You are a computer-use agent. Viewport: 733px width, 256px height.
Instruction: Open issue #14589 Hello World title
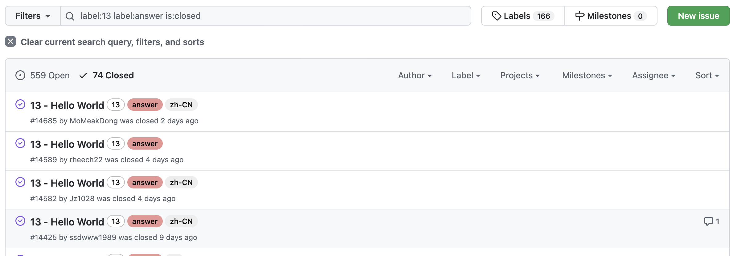[67, 144]
